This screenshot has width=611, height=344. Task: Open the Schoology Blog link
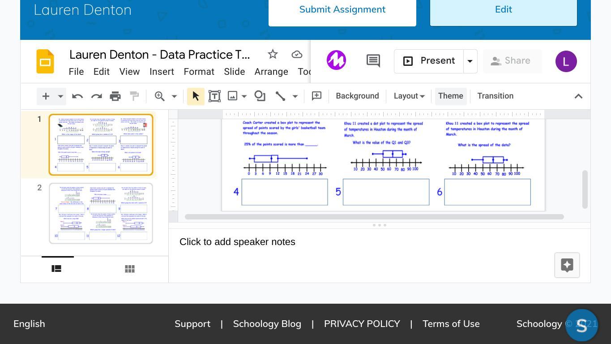(x=267, y=324)
